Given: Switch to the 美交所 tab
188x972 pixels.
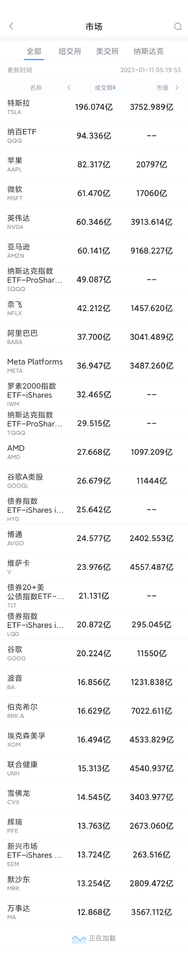Looking at the screenshot, I should (x=107, y=51).
